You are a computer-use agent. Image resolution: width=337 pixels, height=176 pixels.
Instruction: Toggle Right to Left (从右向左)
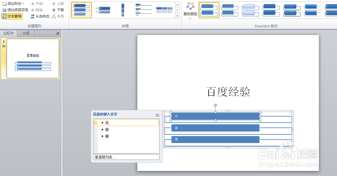(40, 16)
